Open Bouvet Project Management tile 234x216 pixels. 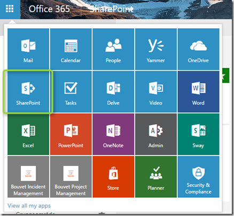point(71,177)
